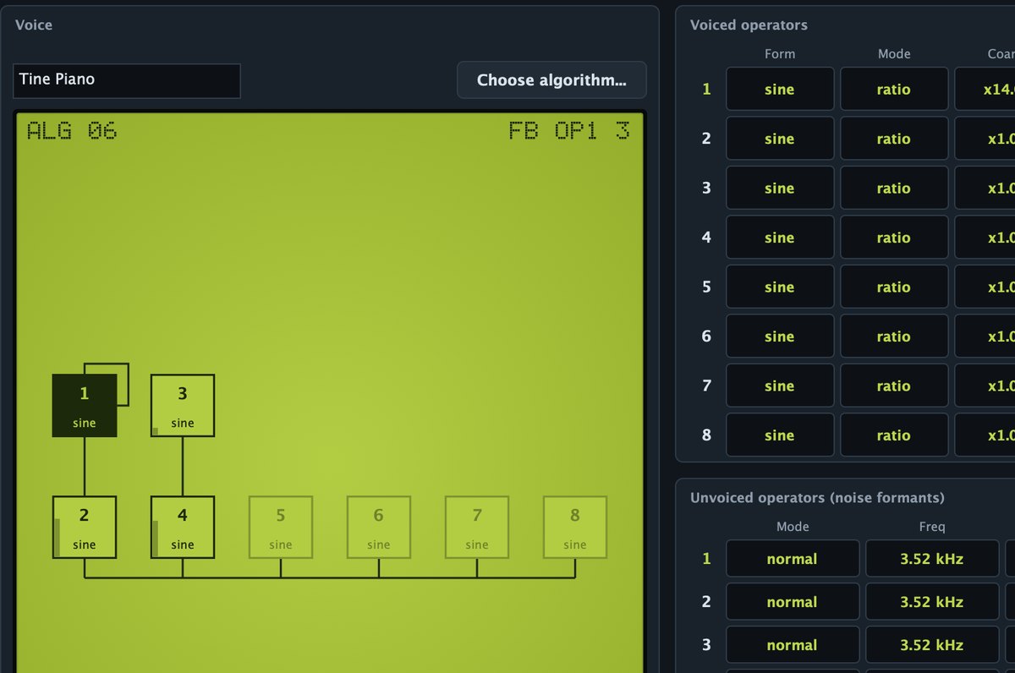Click the x14 coarse value of voiced operator 1
Viewport: 1015px width, 673px height.
(x=985, y=89)
